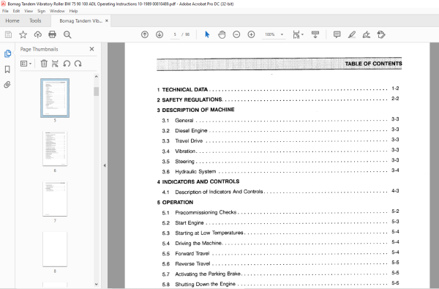Switch to the Tools tab
Image resolution: width=439 pixels, height=289 pixels.
click(x=35, y=20)
